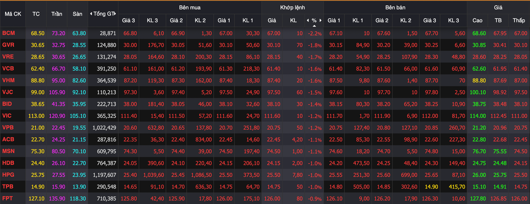Screen dimensions: 530x204
Task: Click the right arrow next to % column
Action: [x=320, y=20]
